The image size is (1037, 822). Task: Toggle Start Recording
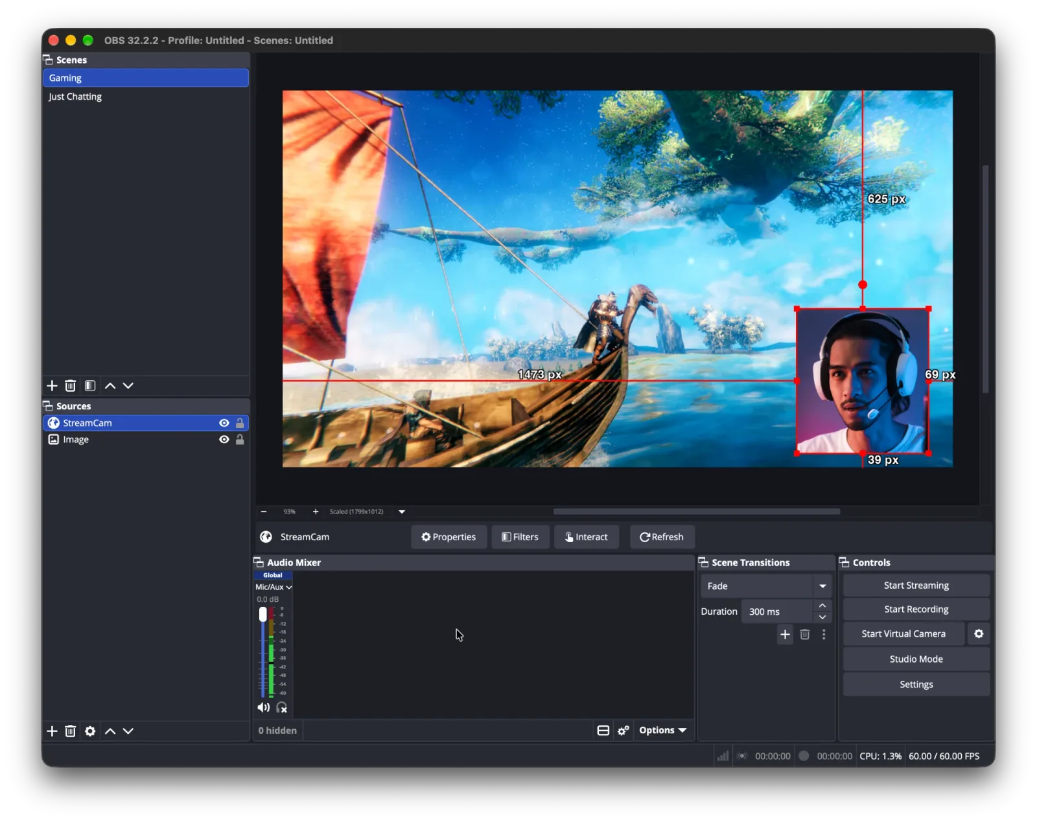click(916, 609)
